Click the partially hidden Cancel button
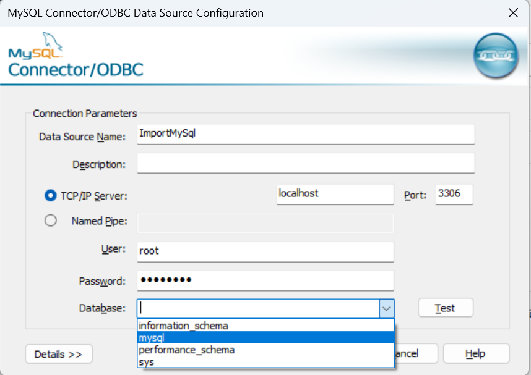The height and width of the screenshot is (375, 531). coord(417,353)
